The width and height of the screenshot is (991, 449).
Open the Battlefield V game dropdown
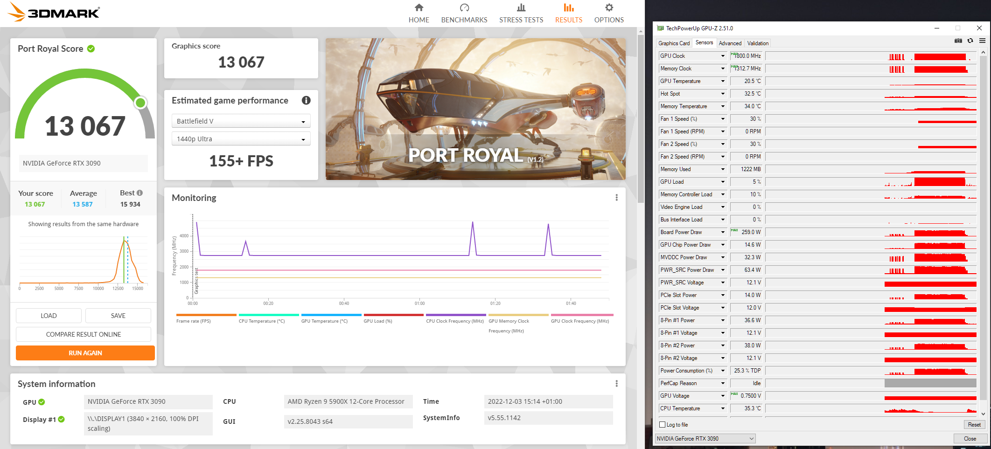(241, 121)
